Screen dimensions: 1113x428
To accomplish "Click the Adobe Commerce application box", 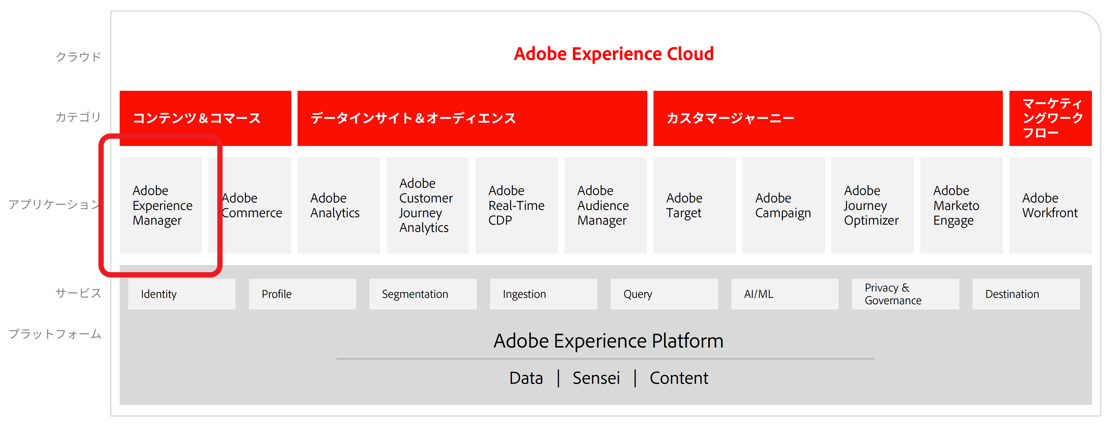I will point(250,205).
